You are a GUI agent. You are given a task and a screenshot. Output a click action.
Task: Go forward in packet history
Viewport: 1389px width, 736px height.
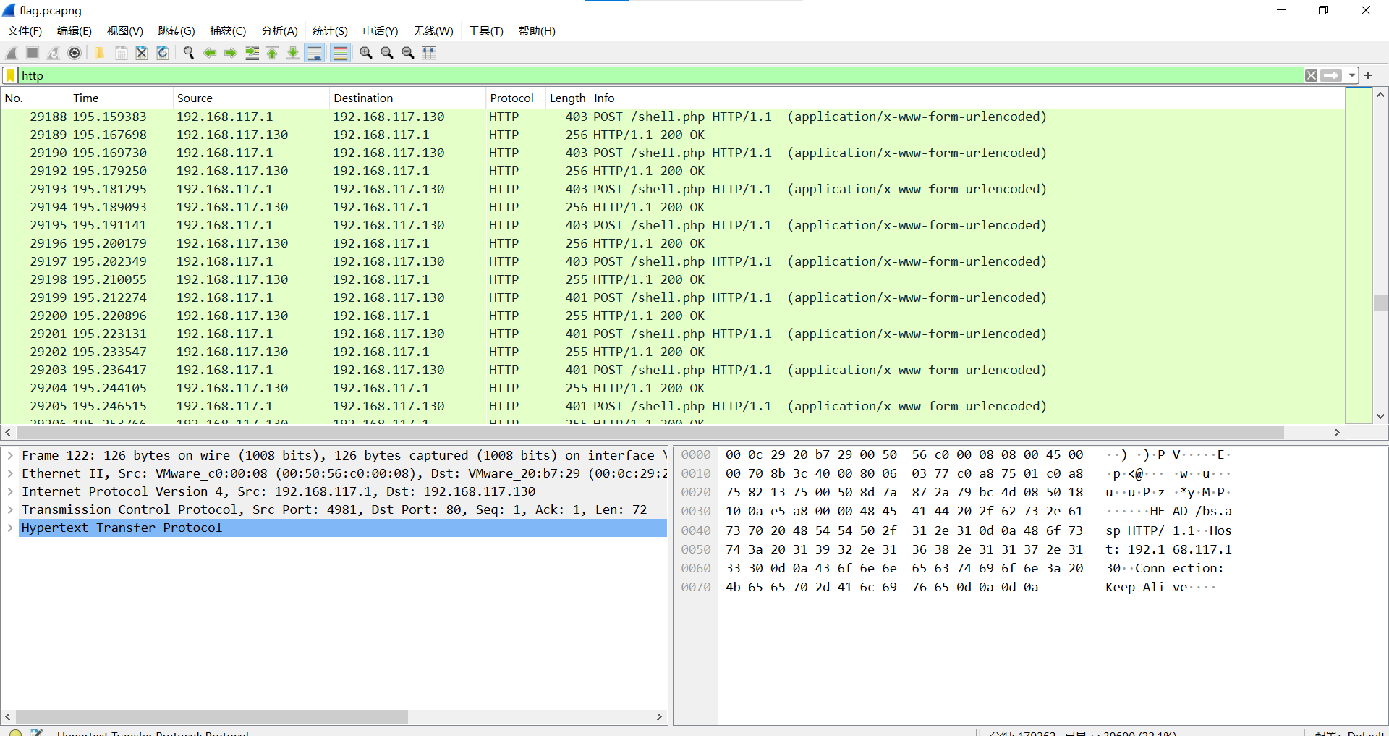point(231,53)
